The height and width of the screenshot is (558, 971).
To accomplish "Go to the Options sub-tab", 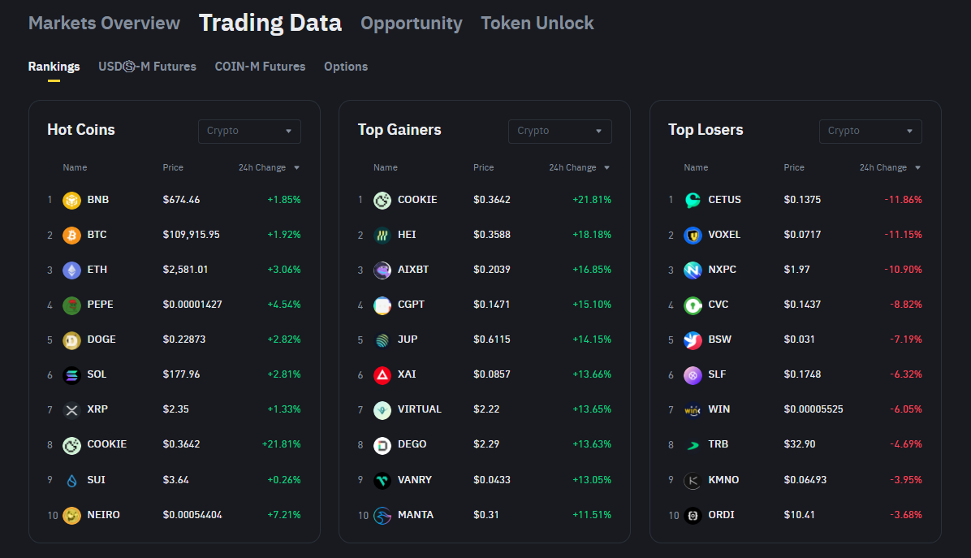I will (346, 67).
